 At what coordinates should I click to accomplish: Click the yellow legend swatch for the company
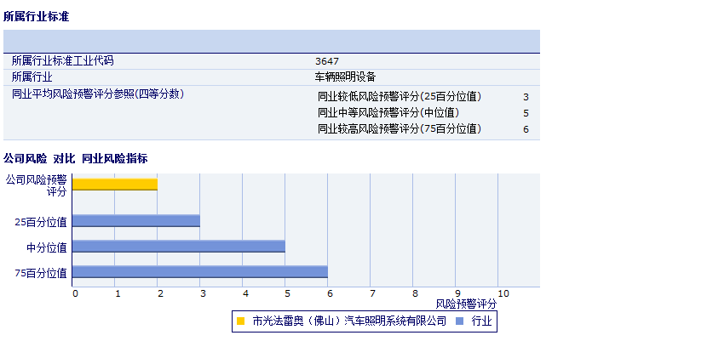240,321
